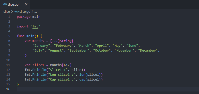Click the closing brace on line 15
This screenshot has width=199, height=94.
point(18,84)
